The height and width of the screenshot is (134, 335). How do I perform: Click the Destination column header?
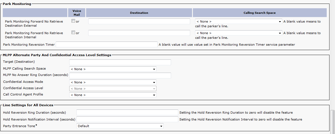[x=139, y=13]
